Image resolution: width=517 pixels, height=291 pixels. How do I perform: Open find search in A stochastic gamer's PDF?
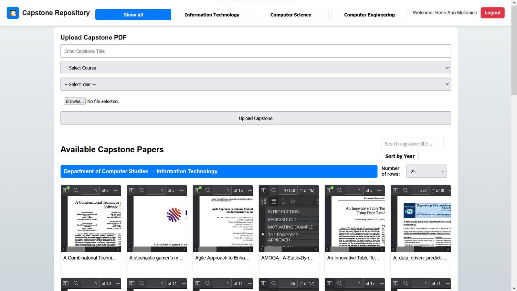coord(142,190)
